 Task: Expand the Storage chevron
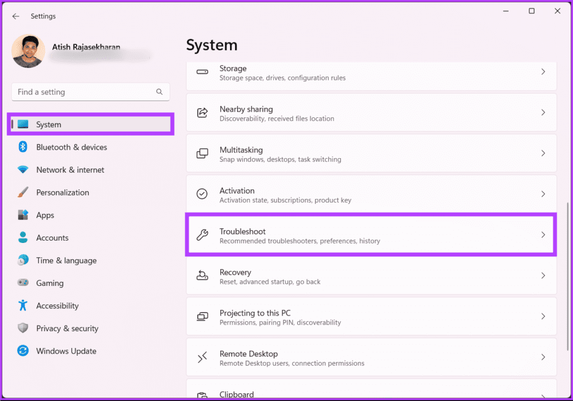[x=543, y=72]
